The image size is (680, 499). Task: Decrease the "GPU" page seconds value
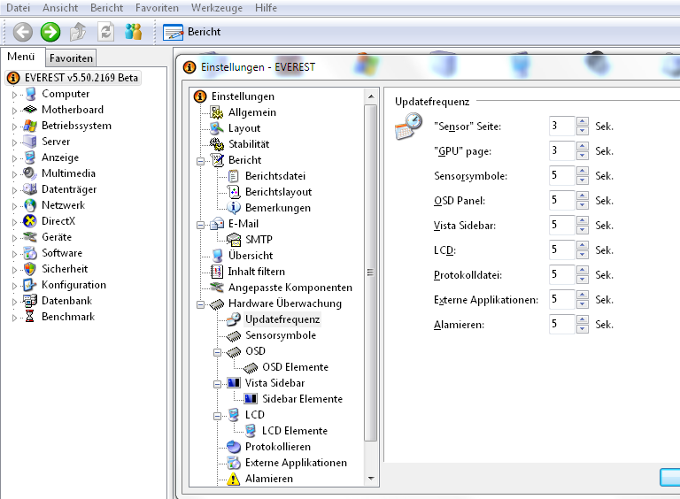click(583, 156)
